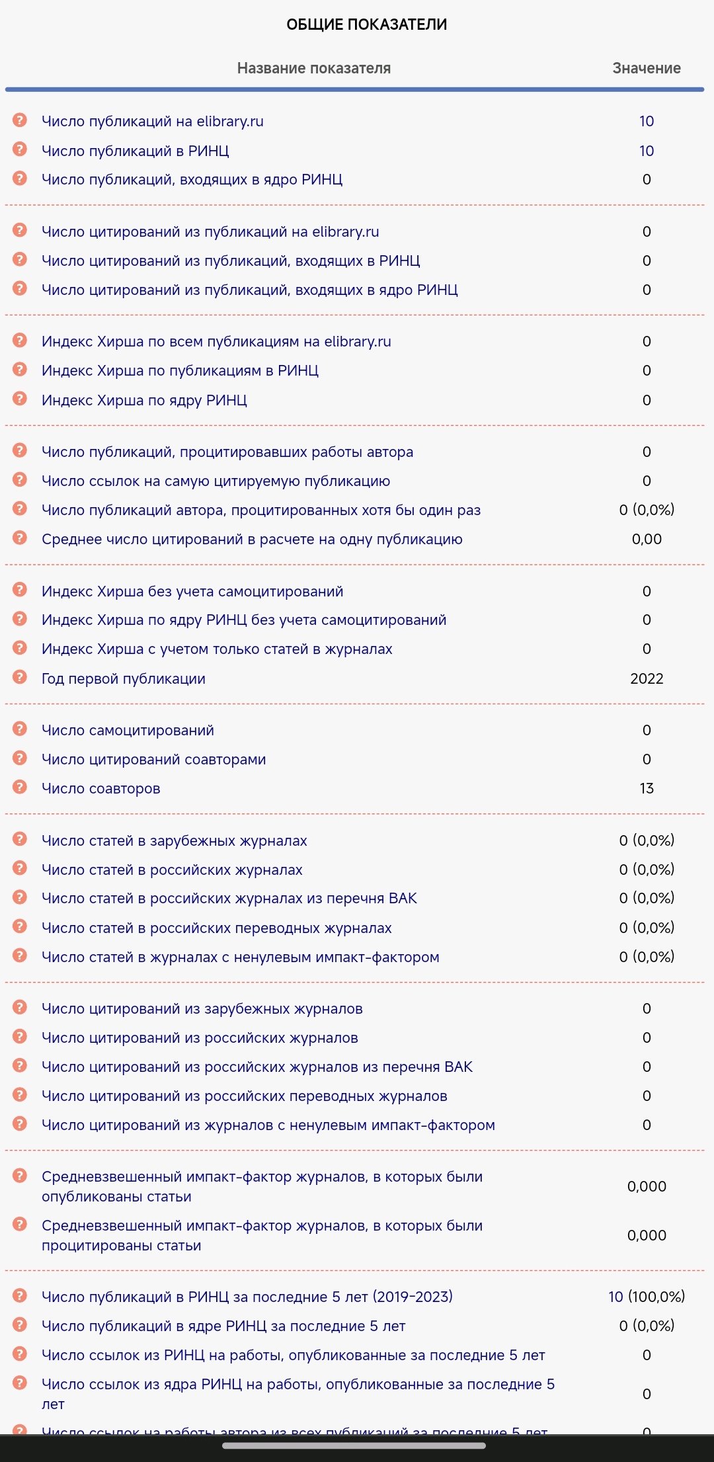Click help icon for 'Число публикаций, входящих в ядро РИНЦ'

coord(20,178)
